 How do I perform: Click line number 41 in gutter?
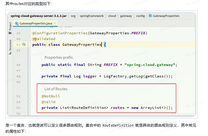click(x=18, y=45)
